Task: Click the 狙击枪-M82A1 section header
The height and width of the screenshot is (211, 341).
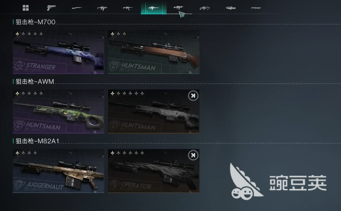Action: (37, 141)
